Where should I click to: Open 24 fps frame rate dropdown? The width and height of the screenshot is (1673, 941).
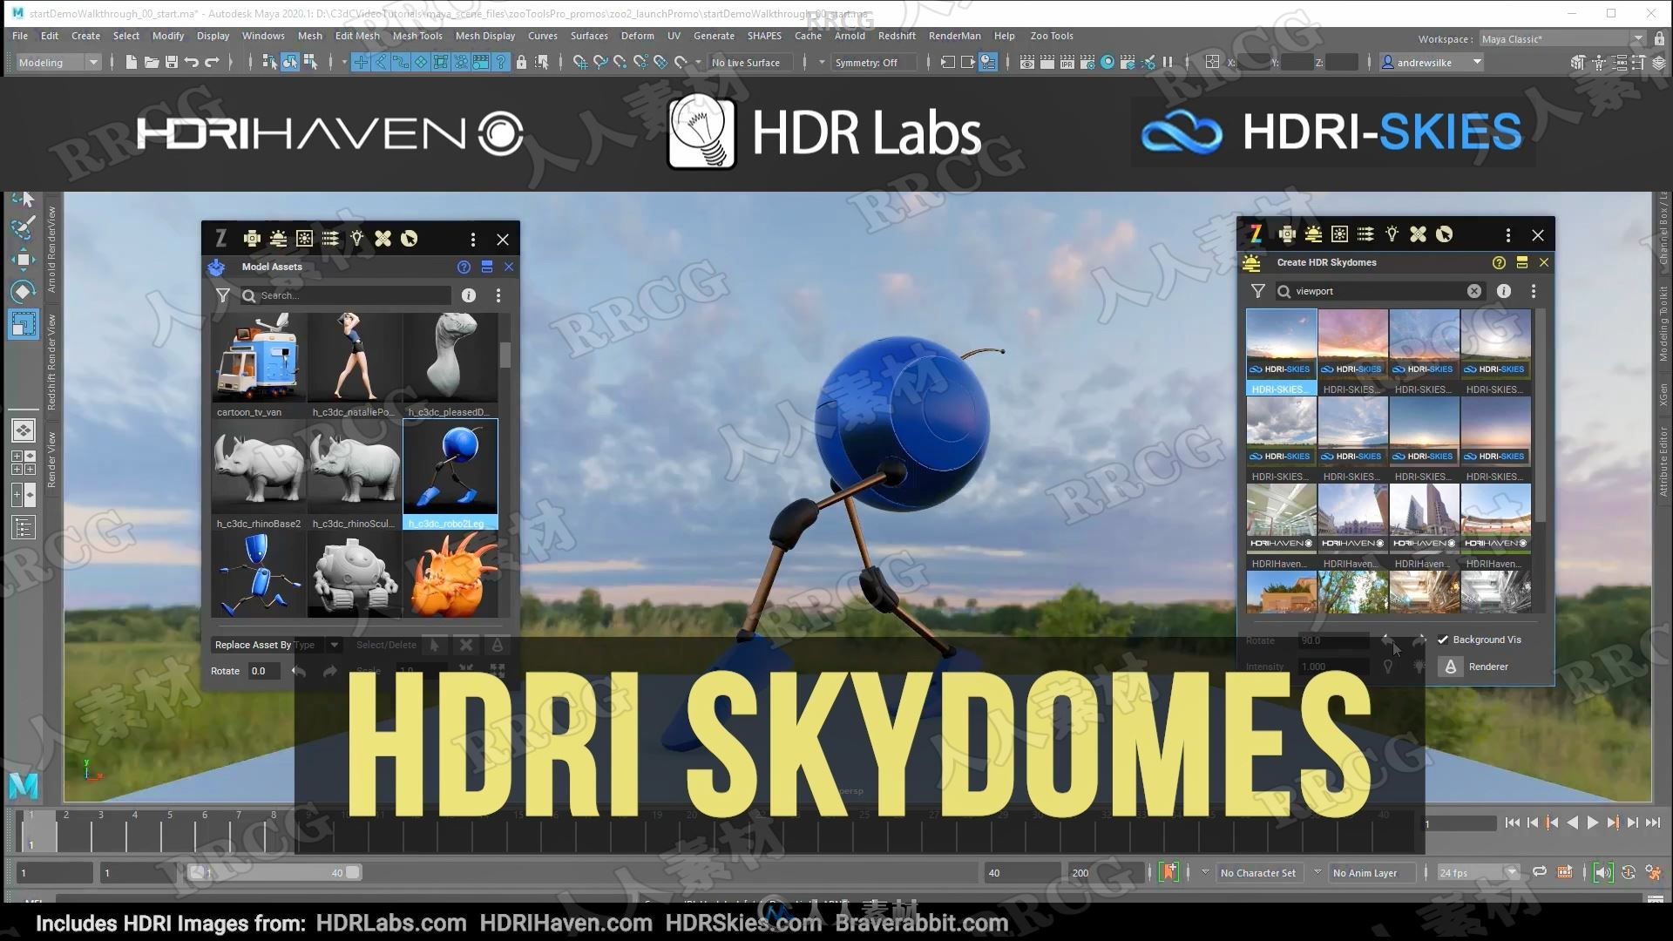click(x=1479, y=872)
